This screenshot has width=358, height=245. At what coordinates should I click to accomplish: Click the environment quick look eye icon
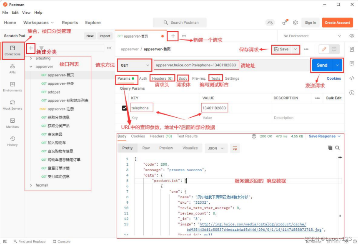pyautogui.click(x=352, y=36)
